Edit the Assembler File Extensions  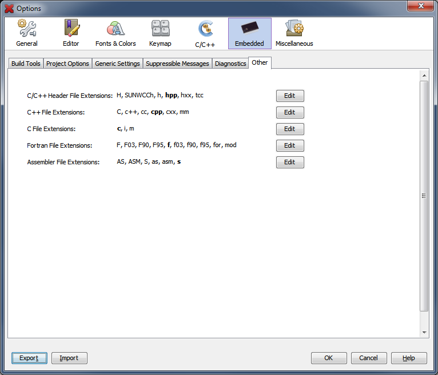point(290,162)
